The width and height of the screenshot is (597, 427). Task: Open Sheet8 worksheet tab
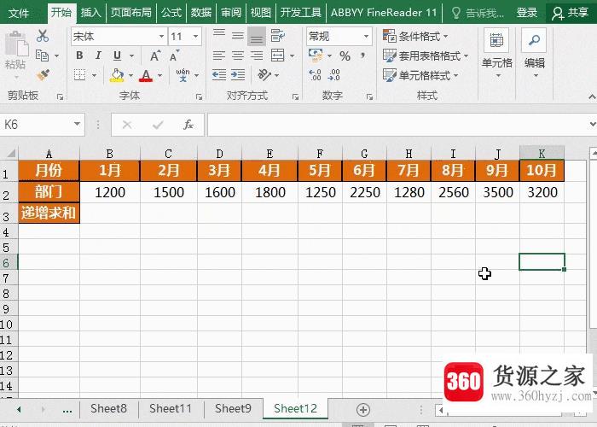tap(108, 409)
